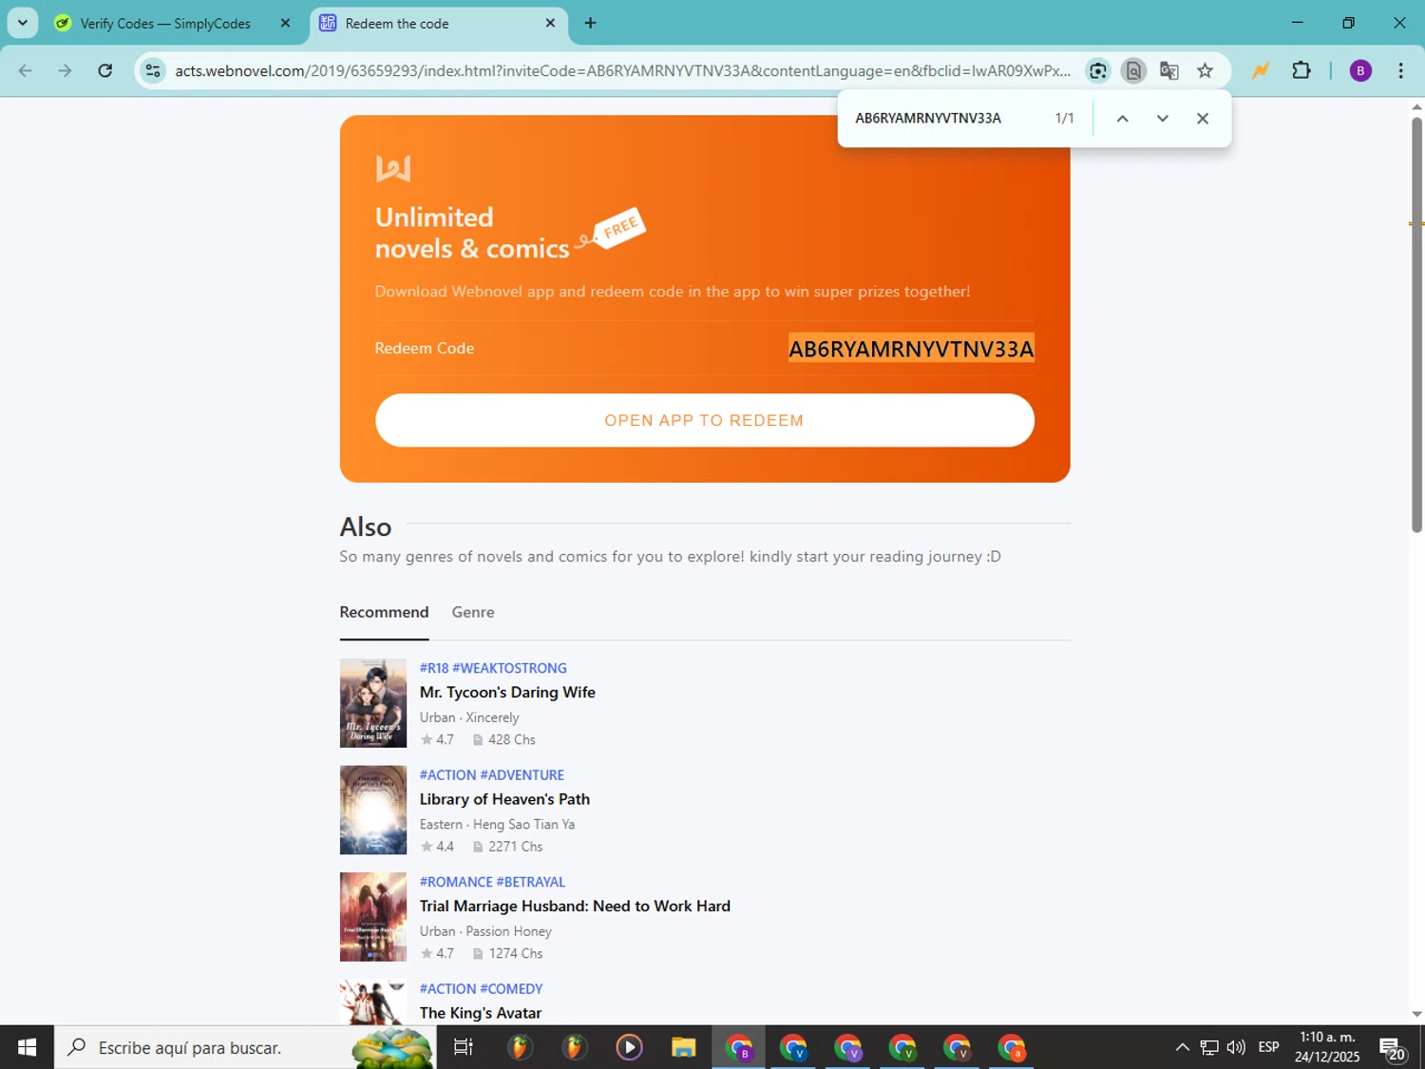Click the #ROMANCE #BETRAYAL tags
Image resolution: width=1425 pixels, height=1069 pixels.
[492, 882]
